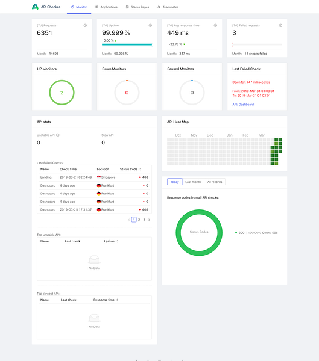This screenshot has width=319, height=361.
Task: Click the 449 ms response time value
Action: pyautogui.click(x=178, y=33)
